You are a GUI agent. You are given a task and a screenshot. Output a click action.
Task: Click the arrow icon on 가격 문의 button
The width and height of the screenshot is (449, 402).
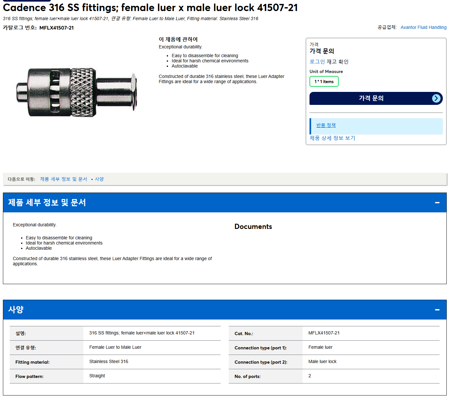(436, 98)
